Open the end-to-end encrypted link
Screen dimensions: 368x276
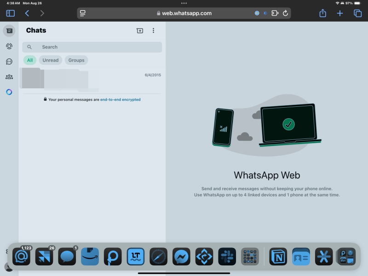[x=120, y=99]
